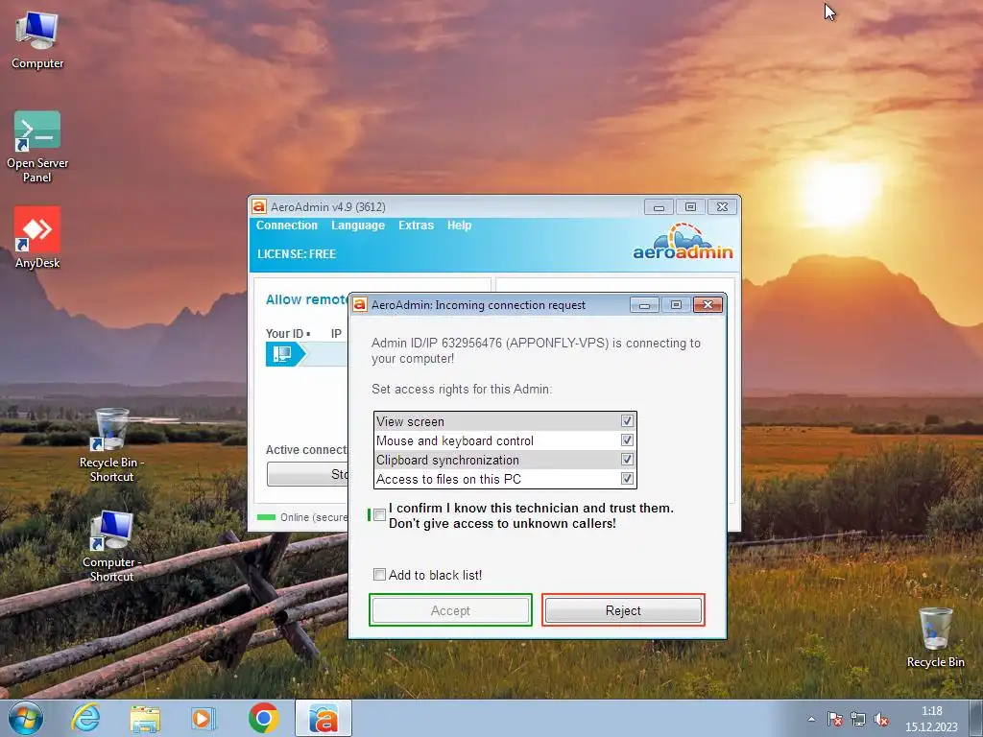
Task: Open the Extras menu
Action: pos(416,225)
